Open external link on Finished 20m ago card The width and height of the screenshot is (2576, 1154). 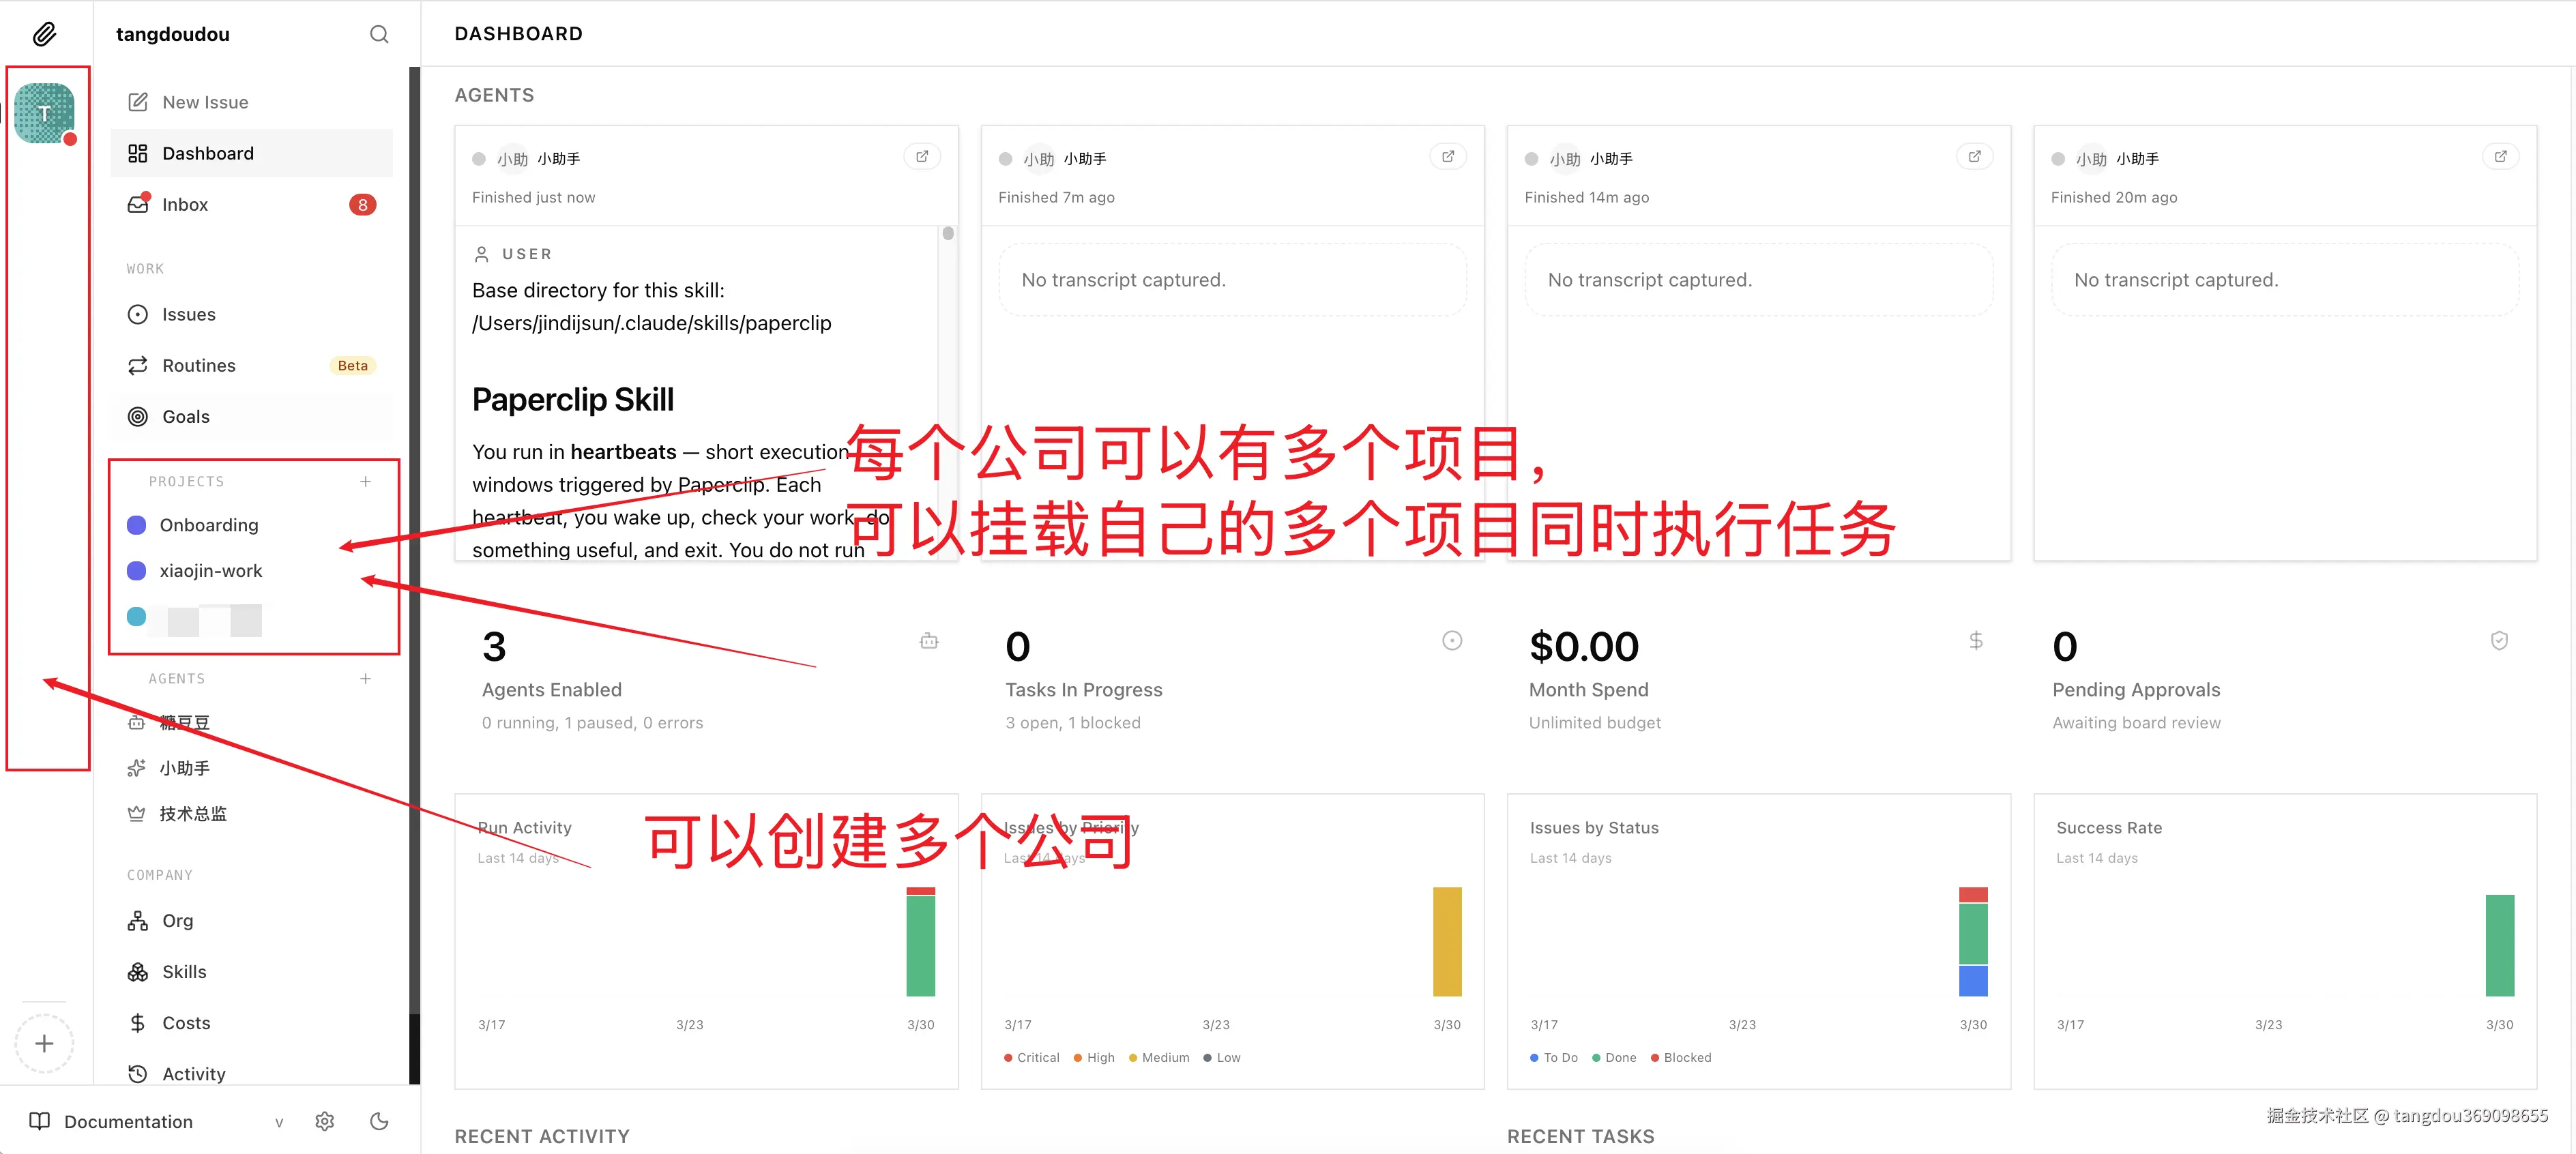(x=2500, y=156)
